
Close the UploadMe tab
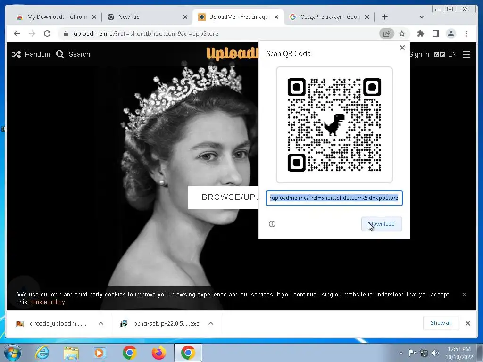(x=276, y=17)
